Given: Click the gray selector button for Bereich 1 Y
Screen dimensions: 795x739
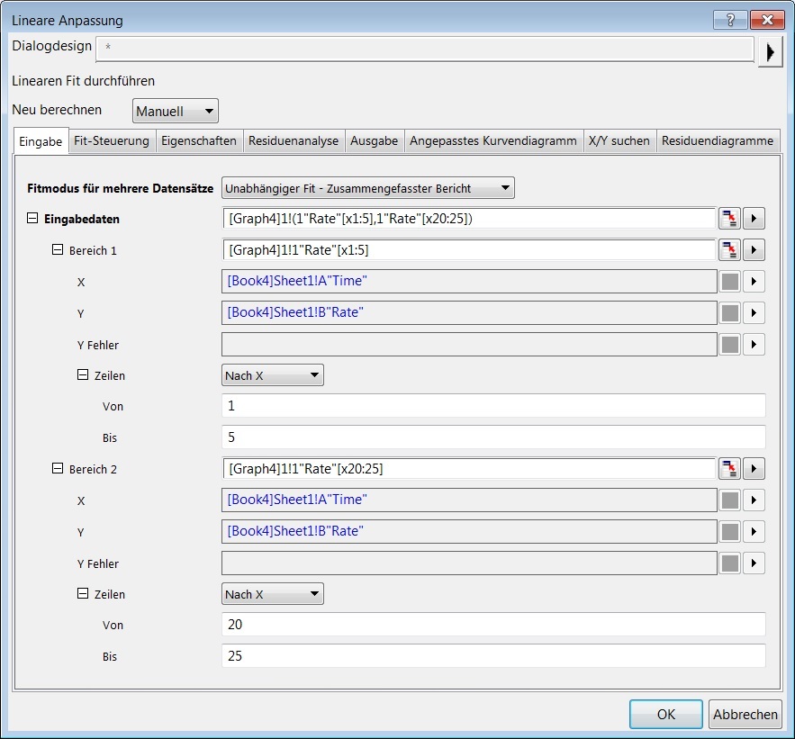Looking at the screenshot, I should pyautogui.click(x=729, y=312).
